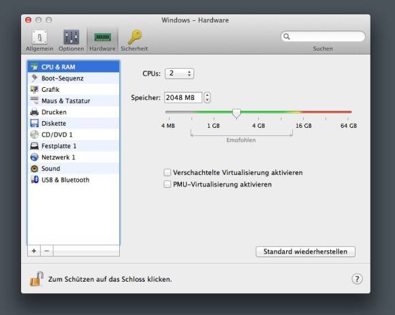The width and height of the screenshot is (395, 315).
Task: Enable Verschachtelte Virtualisierung aktivieren checkbox
Action: [x=168, y=172]
